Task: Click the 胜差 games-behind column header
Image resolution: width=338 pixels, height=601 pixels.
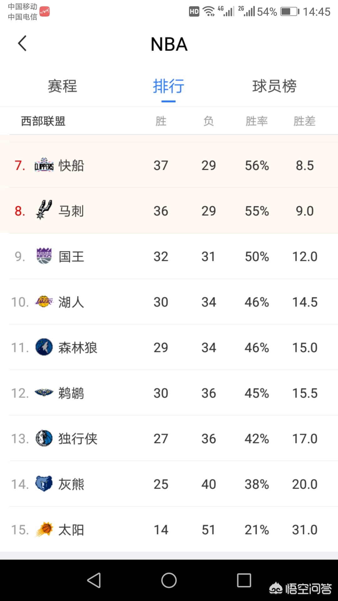Action: 305,121
